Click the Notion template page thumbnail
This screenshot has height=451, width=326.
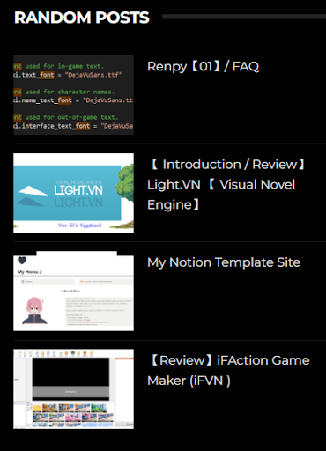click(73, 291)
